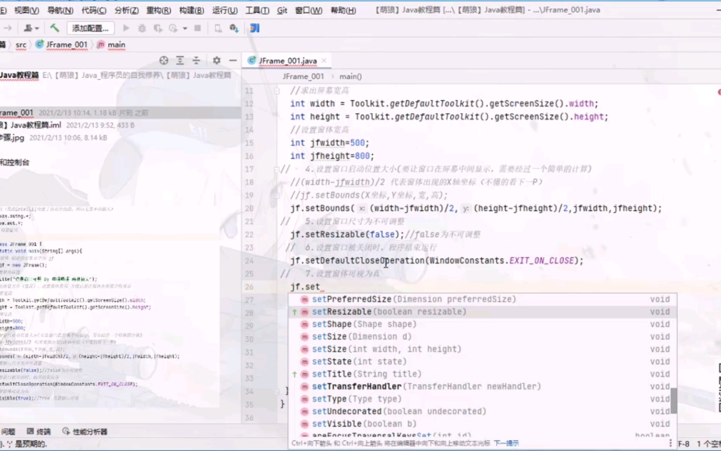
Task: Collapse the code fold marker at line 11
Action: [277, 91]
